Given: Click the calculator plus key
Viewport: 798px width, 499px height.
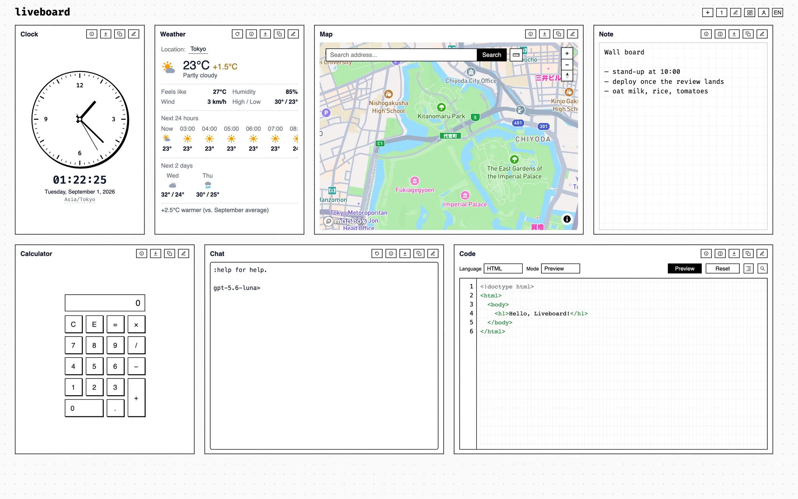Looking at the screenshot, I should tap(136, 398).
